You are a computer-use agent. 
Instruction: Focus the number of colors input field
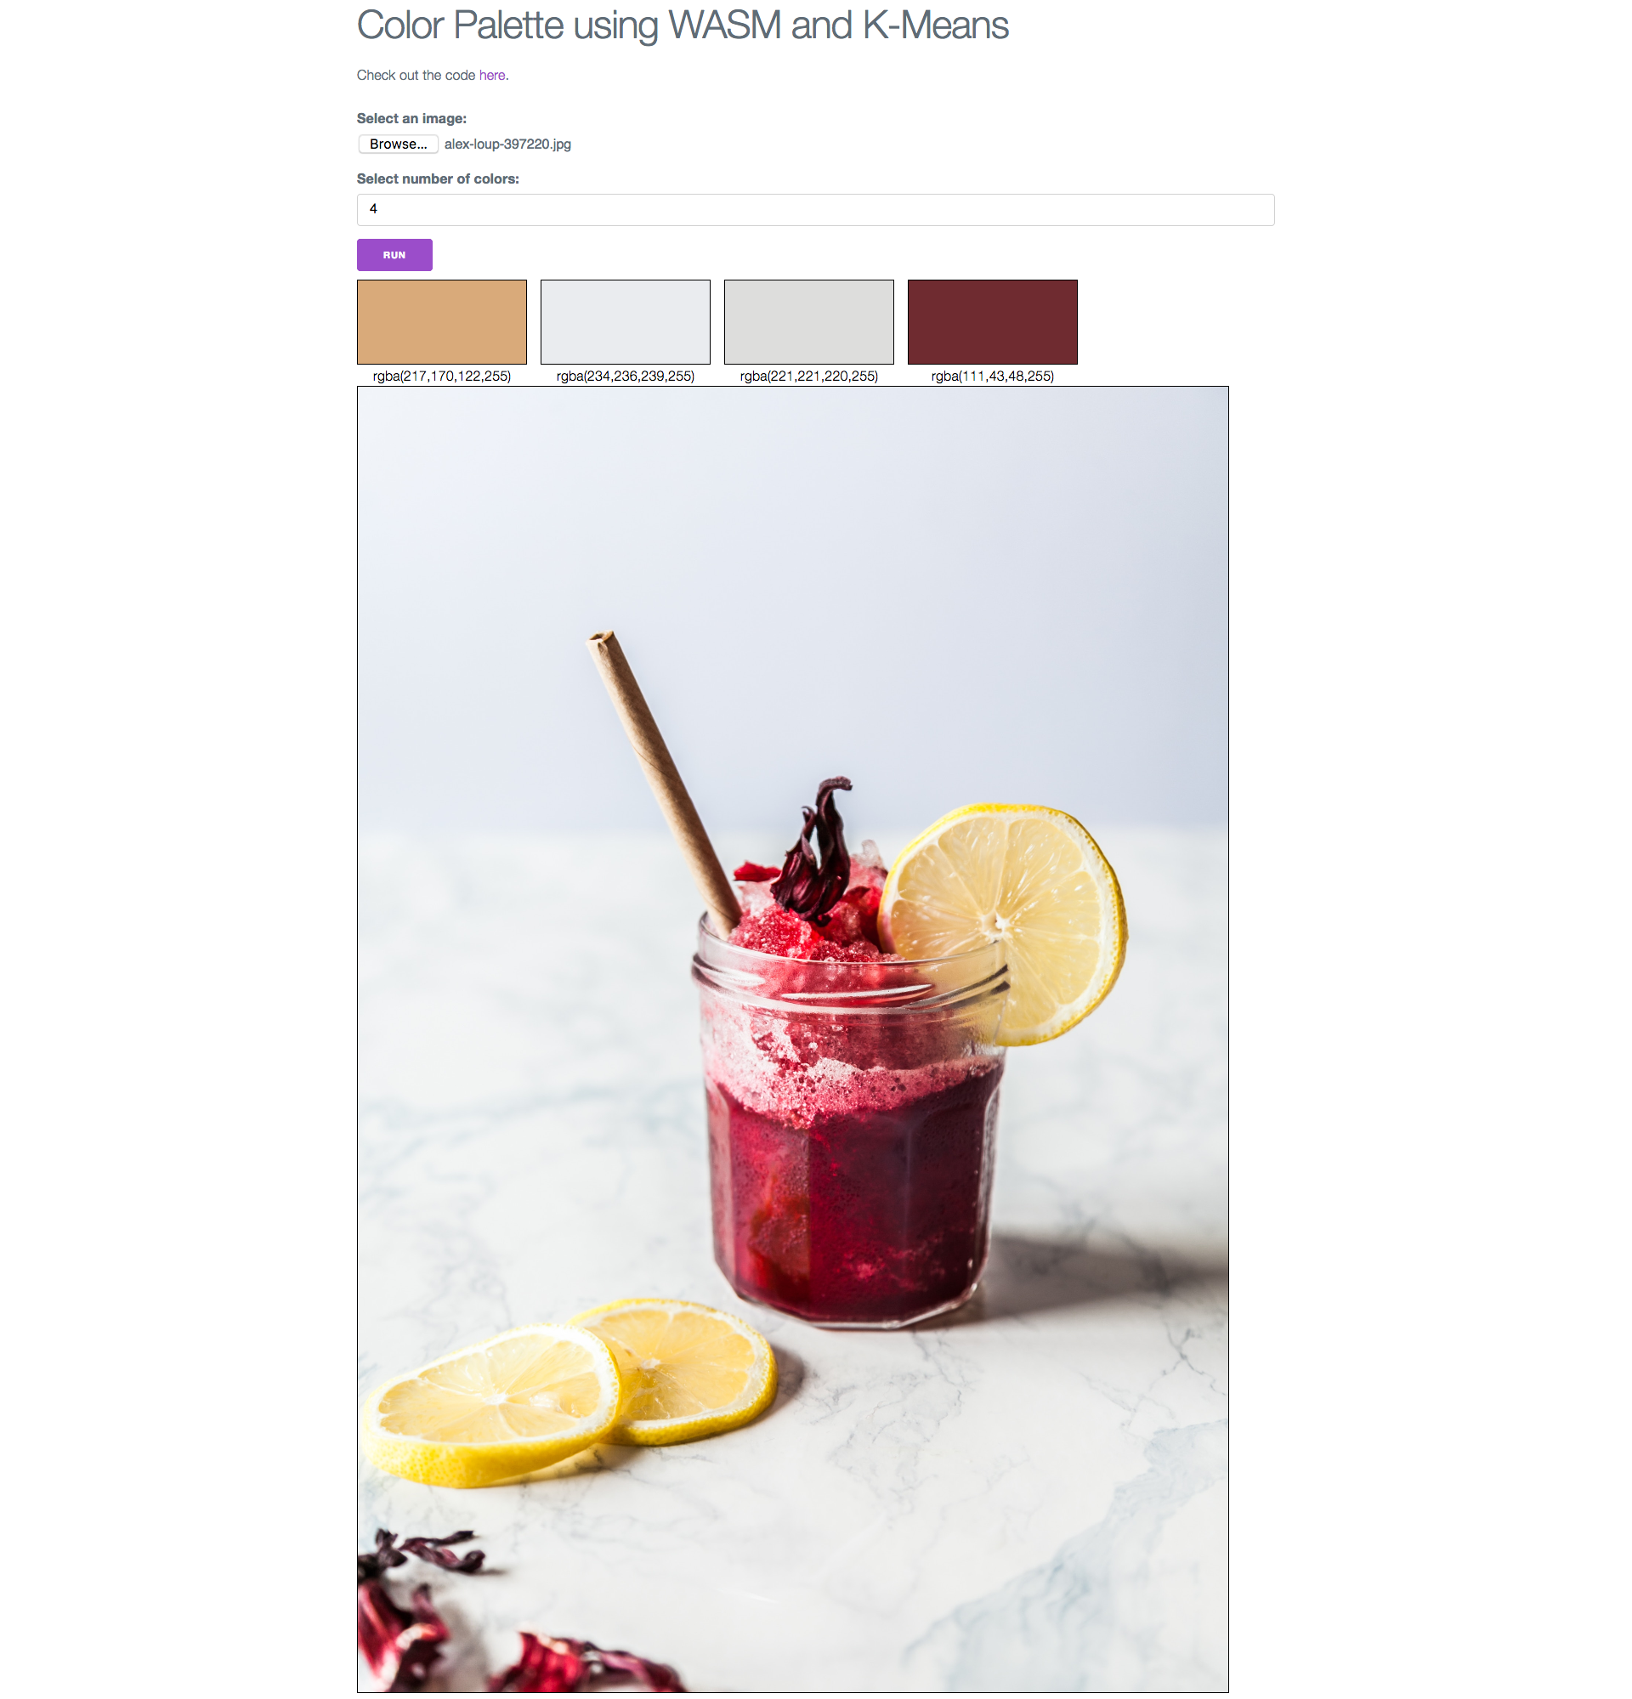click(x=814, y=210)
